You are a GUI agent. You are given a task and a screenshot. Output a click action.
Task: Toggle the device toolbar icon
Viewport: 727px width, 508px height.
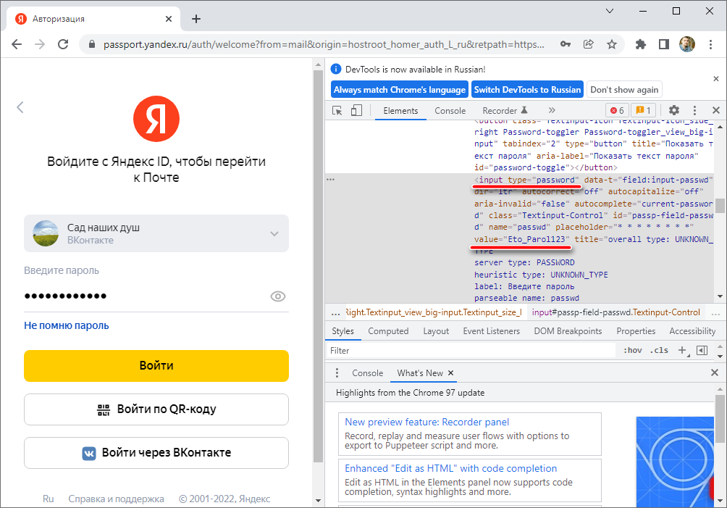tap(356, 110)
